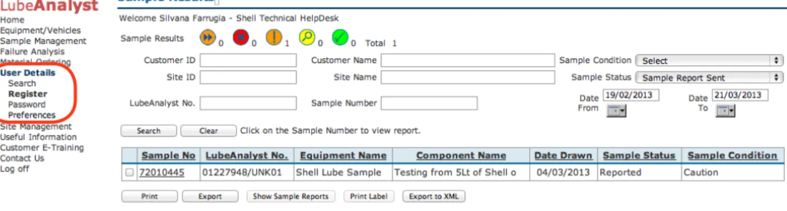Open the Sample Condition dropdown
Image resolution: width=787 pixels, height=211 pixels.
click(x=709, y=61)
